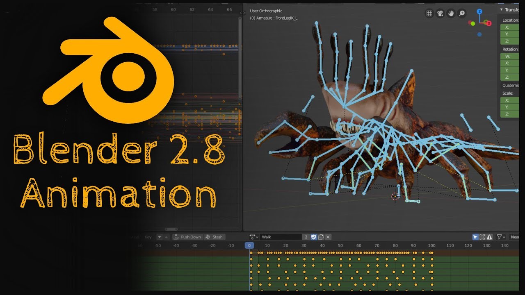Click the Stash action button
The height and width of the screenshot is (295, 525).
(214, 237)
